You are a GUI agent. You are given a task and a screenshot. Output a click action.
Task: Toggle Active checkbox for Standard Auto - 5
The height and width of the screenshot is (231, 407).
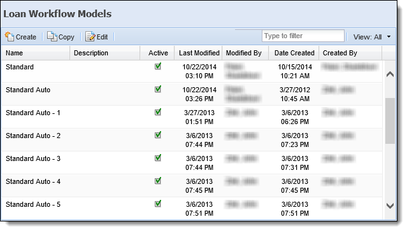coord(158,204)
